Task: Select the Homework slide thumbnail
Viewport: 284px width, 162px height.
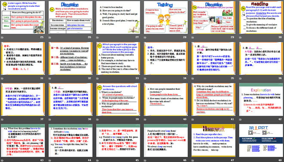Action: tap(213, 141)
